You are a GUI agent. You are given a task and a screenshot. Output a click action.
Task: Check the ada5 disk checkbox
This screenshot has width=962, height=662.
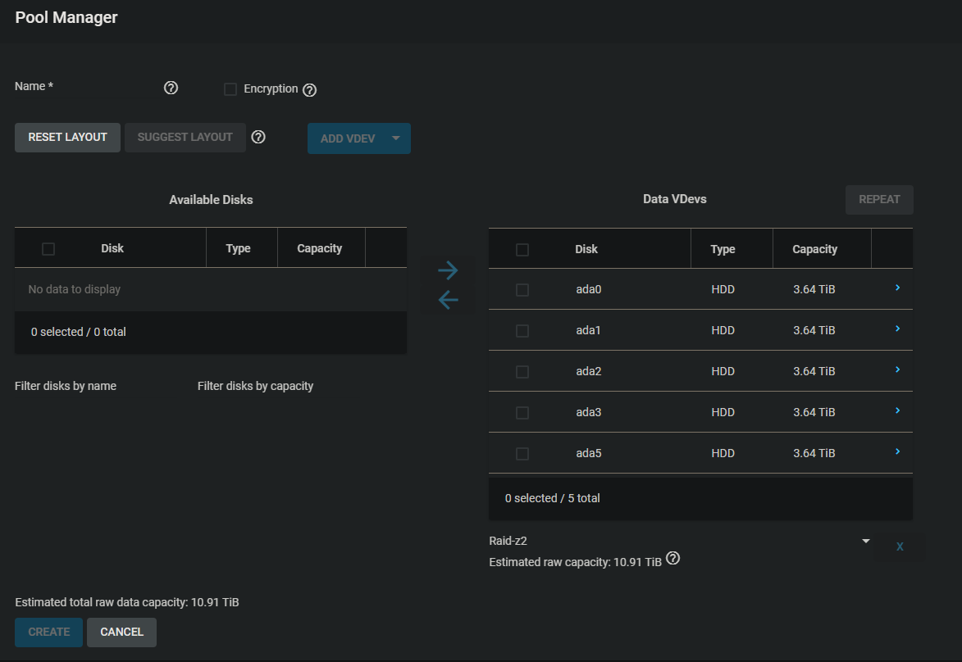click(x=522, y=454)
